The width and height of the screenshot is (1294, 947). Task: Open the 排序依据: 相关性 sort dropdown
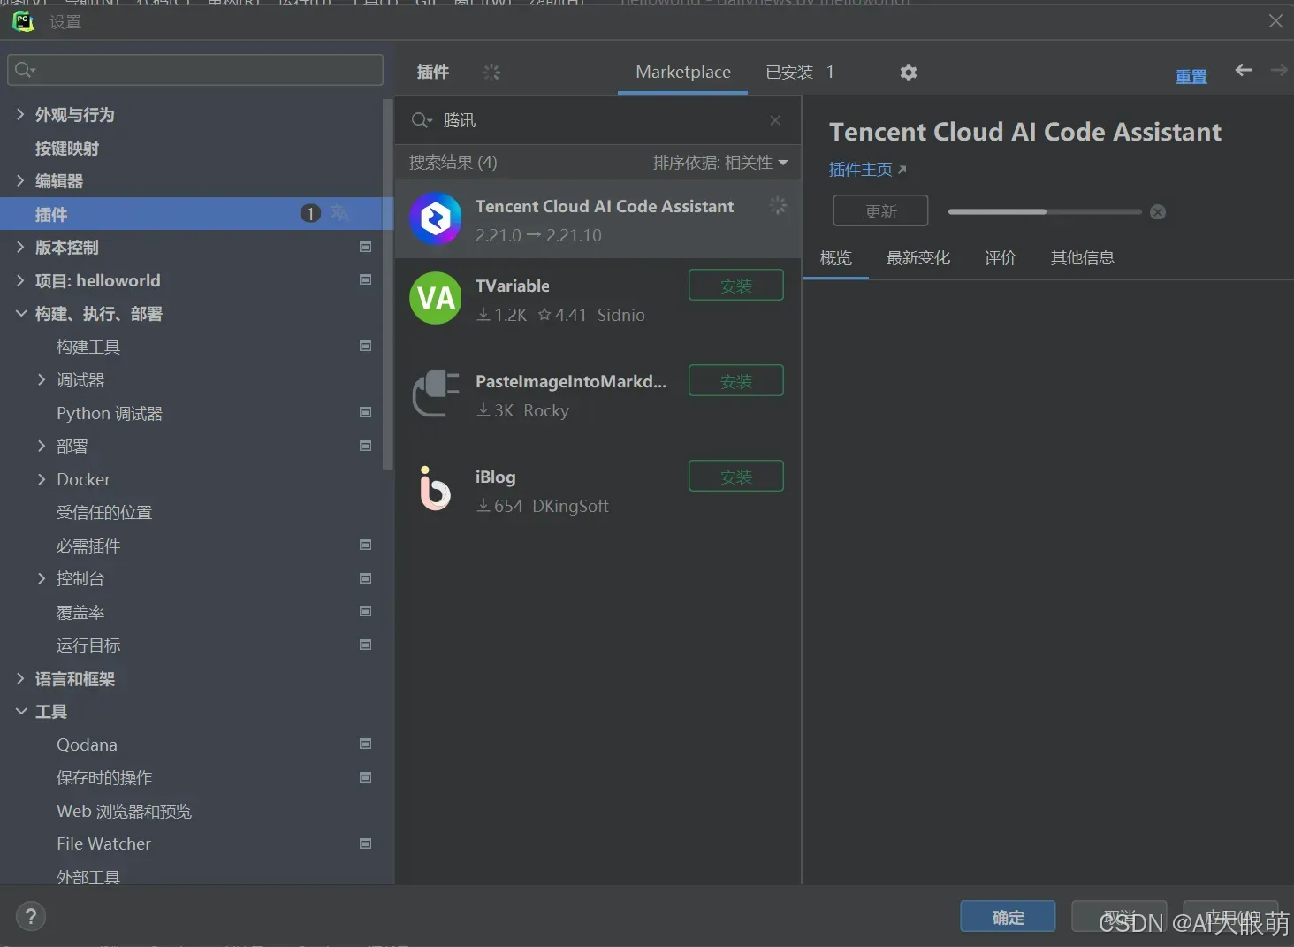point(720,163)
